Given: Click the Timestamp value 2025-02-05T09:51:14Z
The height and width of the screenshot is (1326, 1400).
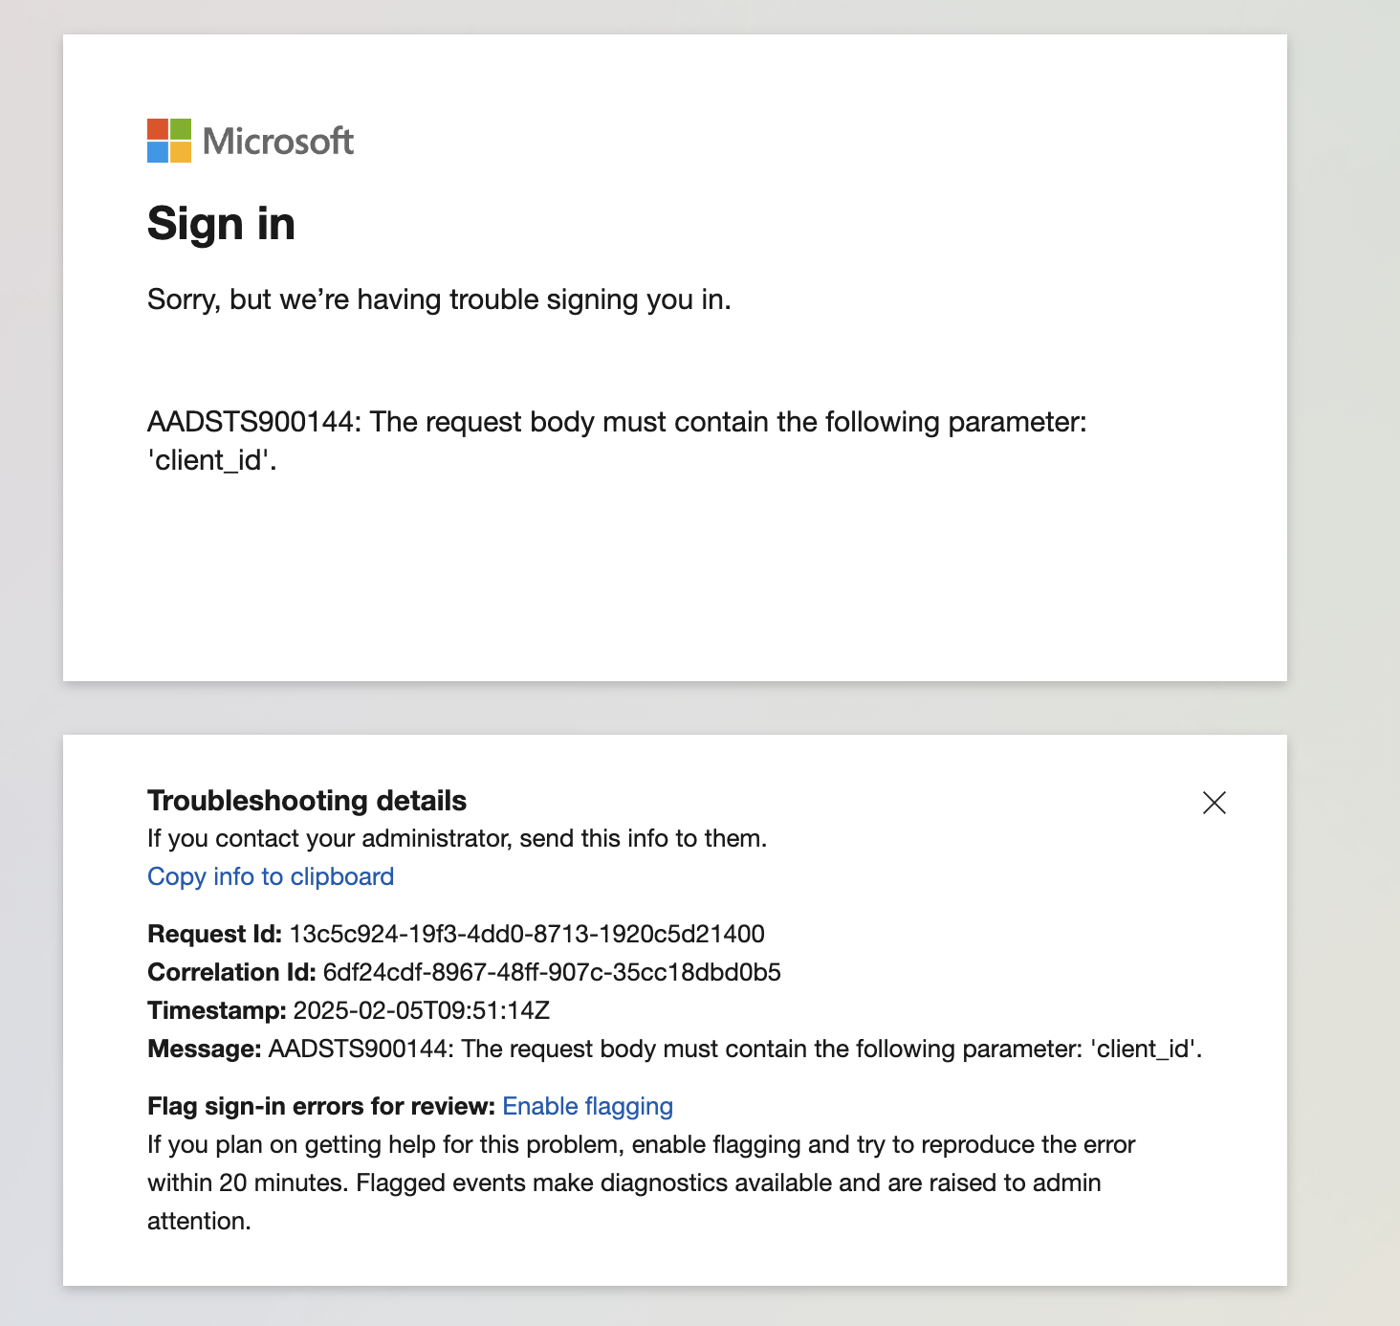Looking at the screenshot, I should pyautogui.click(x=422, y=1011).
